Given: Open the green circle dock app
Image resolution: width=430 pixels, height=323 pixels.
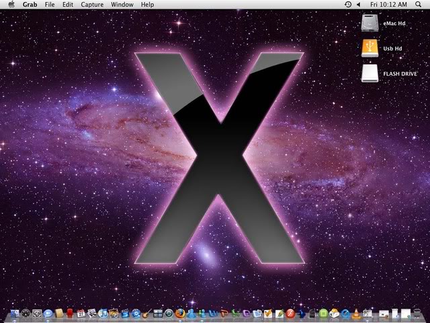Looking at the screenshot, I should tap(323, 314).
